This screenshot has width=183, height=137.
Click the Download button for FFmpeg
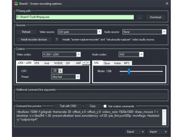point(156,17)
